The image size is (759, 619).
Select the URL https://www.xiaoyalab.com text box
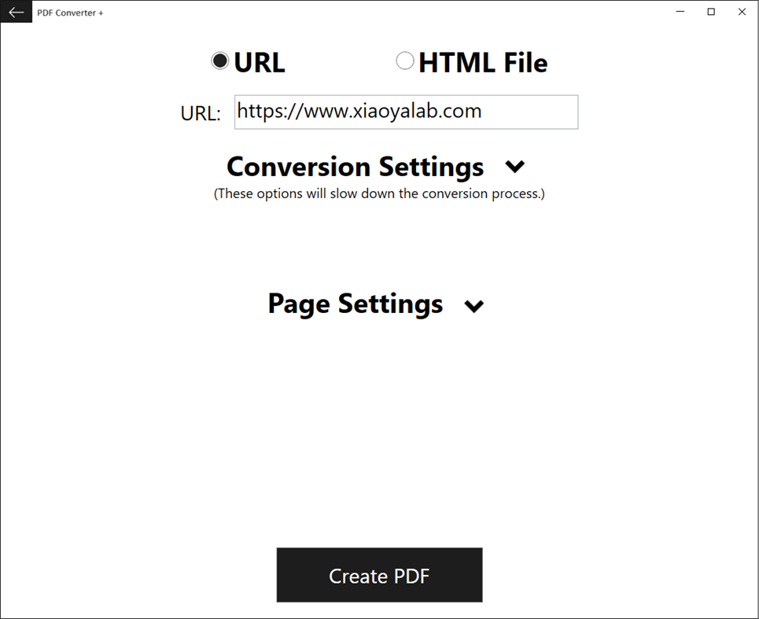(406, 112)
